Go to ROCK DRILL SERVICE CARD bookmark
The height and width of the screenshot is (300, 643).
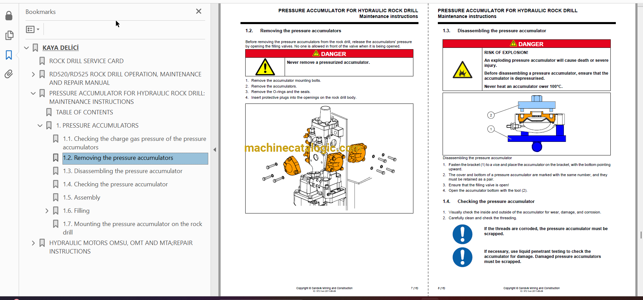point(86,61)
